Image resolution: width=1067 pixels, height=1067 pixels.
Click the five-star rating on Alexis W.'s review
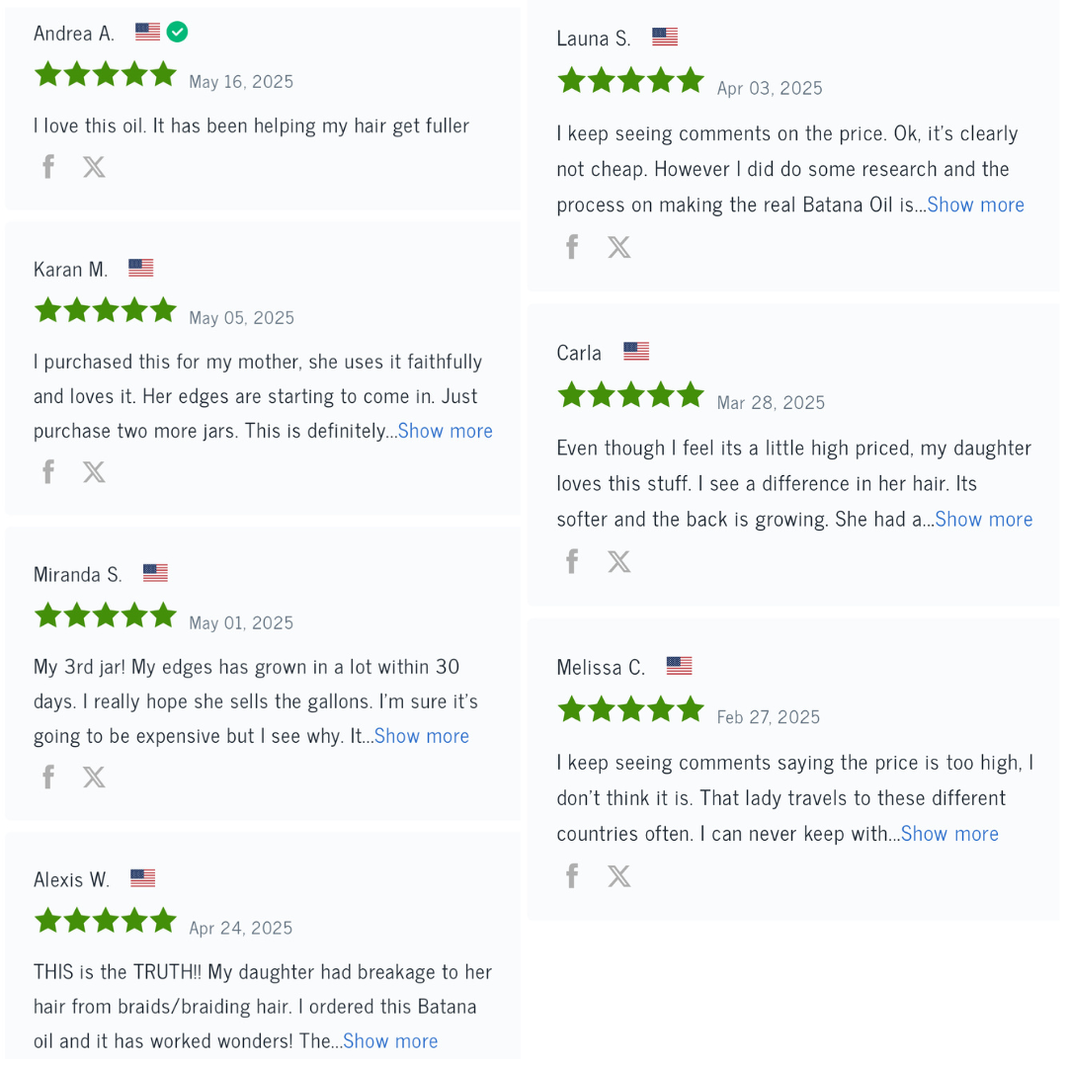tap(105, 921)
